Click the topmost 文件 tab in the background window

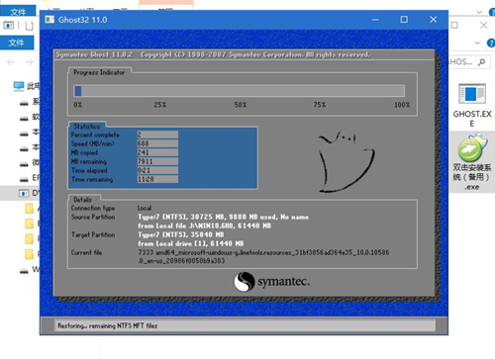(x=18, y=12)
